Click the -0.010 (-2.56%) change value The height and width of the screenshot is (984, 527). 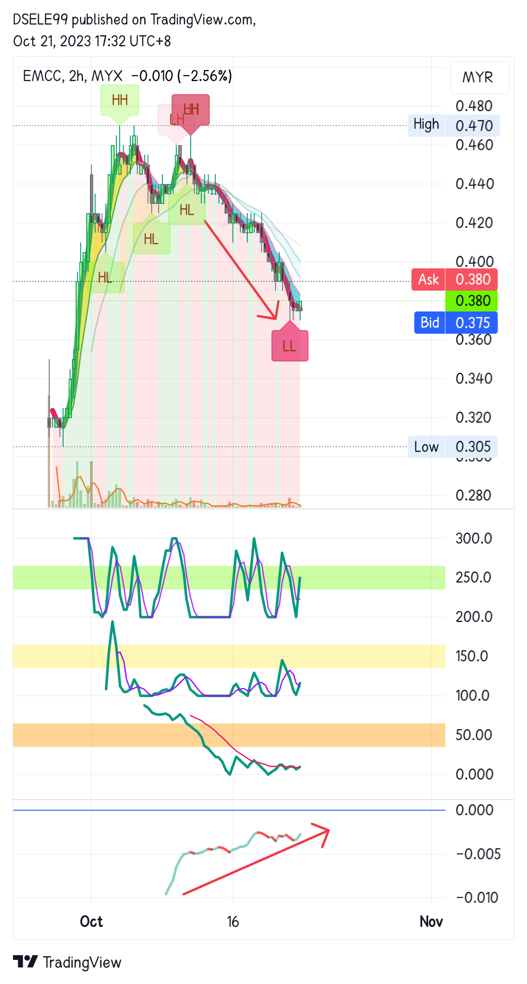(x=181, y=76)
